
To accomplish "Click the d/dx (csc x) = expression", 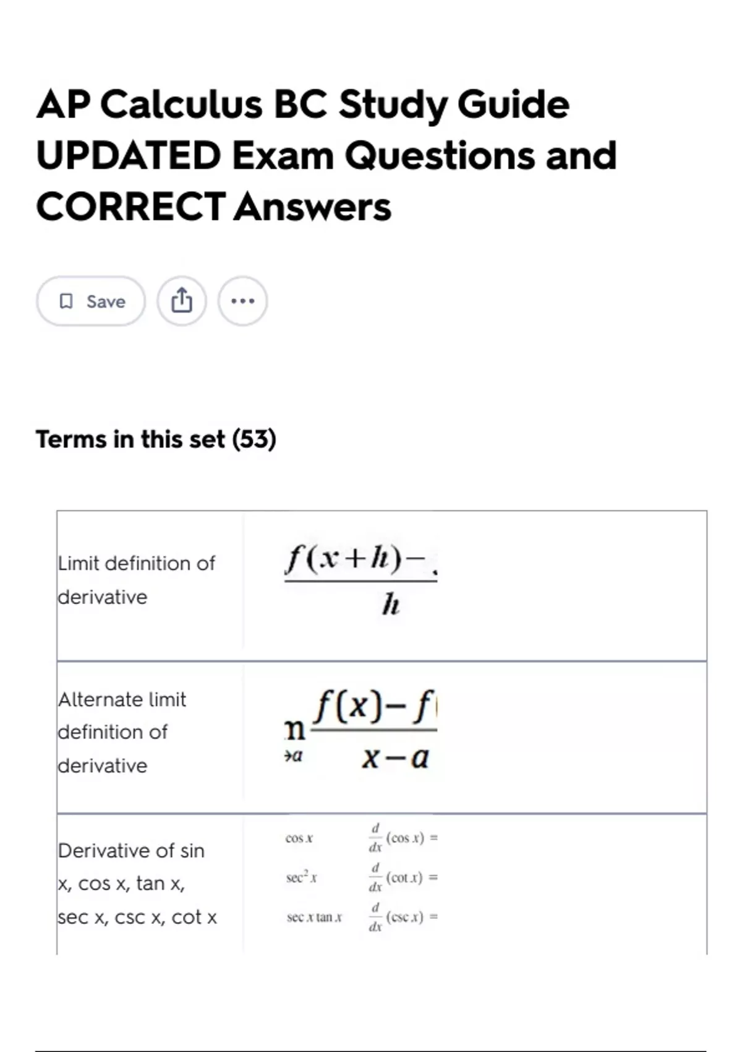I will [x=403, y=917].
